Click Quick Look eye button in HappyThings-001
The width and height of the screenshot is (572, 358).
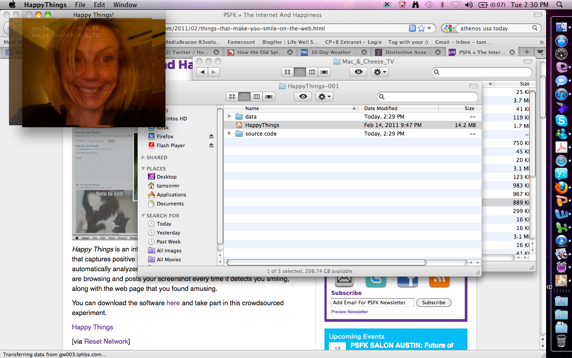[x=303, y=97]
